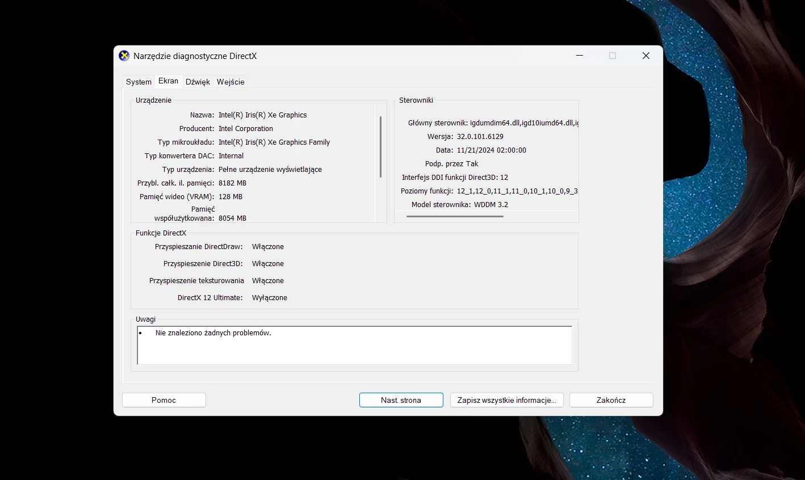Click the drivers panel horizontal scrollbar
Screen dimensions: 805x480
tap(455, 216)
